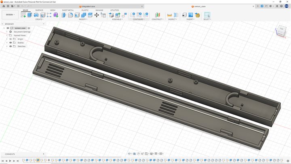Screen dimensions: 291x164
Task: Switch to the PLASTIC tab
Action: tap(85, 10)
